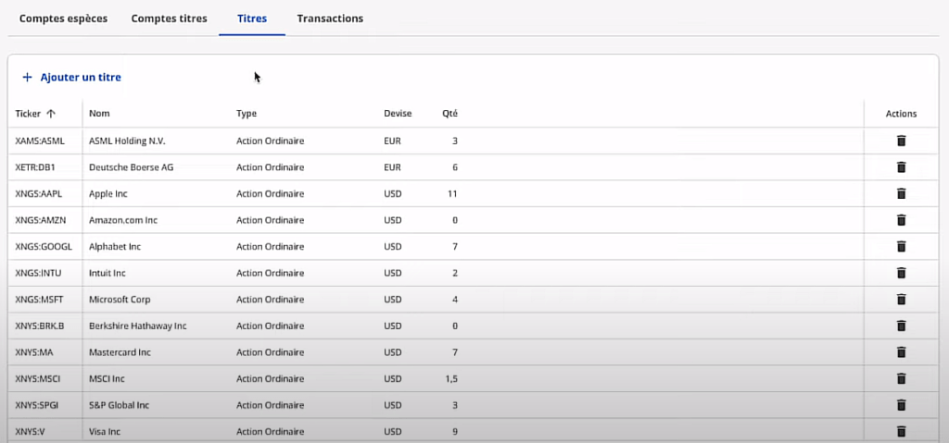Click the name Alphabet Inc
This screenshot has width=949, height=443.
115,247
